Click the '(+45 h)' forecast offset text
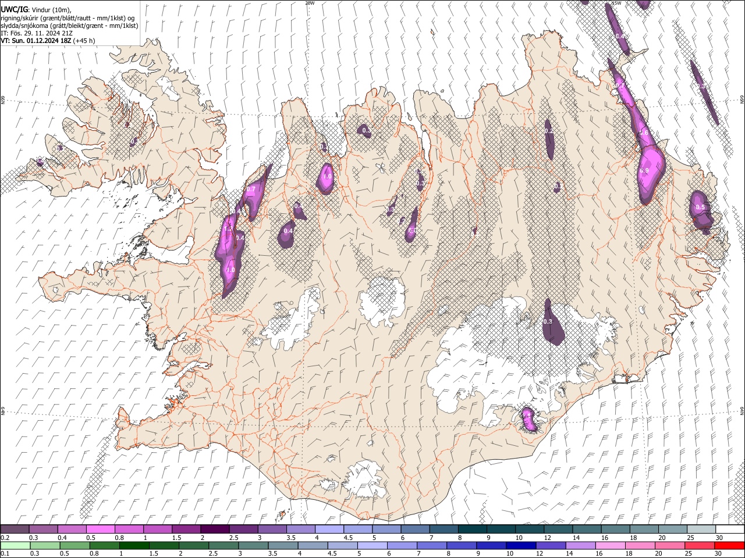Image resolution: width=745 pixels, height=558 pixels. coord(84,41)
